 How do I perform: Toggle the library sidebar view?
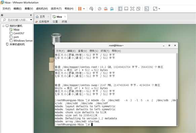[x=120, y=9]
